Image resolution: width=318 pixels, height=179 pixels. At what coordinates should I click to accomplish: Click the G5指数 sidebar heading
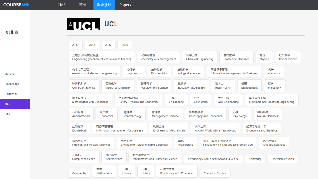click(x=12, y=32)
